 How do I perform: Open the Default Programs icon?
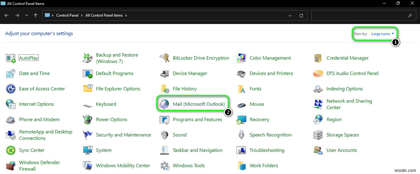click(88, 73)
